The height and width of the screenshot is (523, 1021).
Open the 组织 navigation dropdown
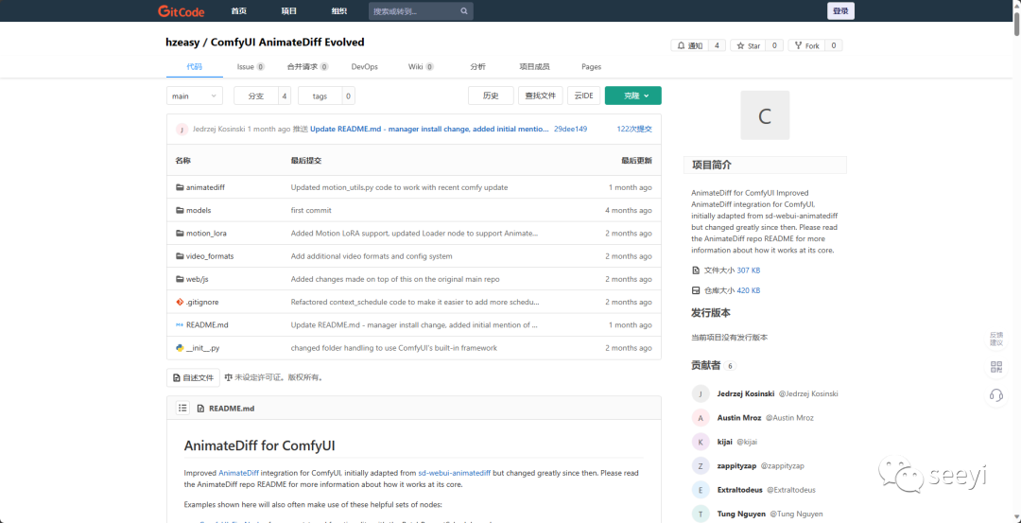(338, 11)
